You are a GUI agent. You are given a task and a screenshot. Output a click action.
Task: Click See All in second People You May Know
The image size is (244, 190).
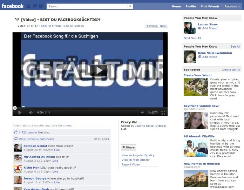[x=235, y=46]
